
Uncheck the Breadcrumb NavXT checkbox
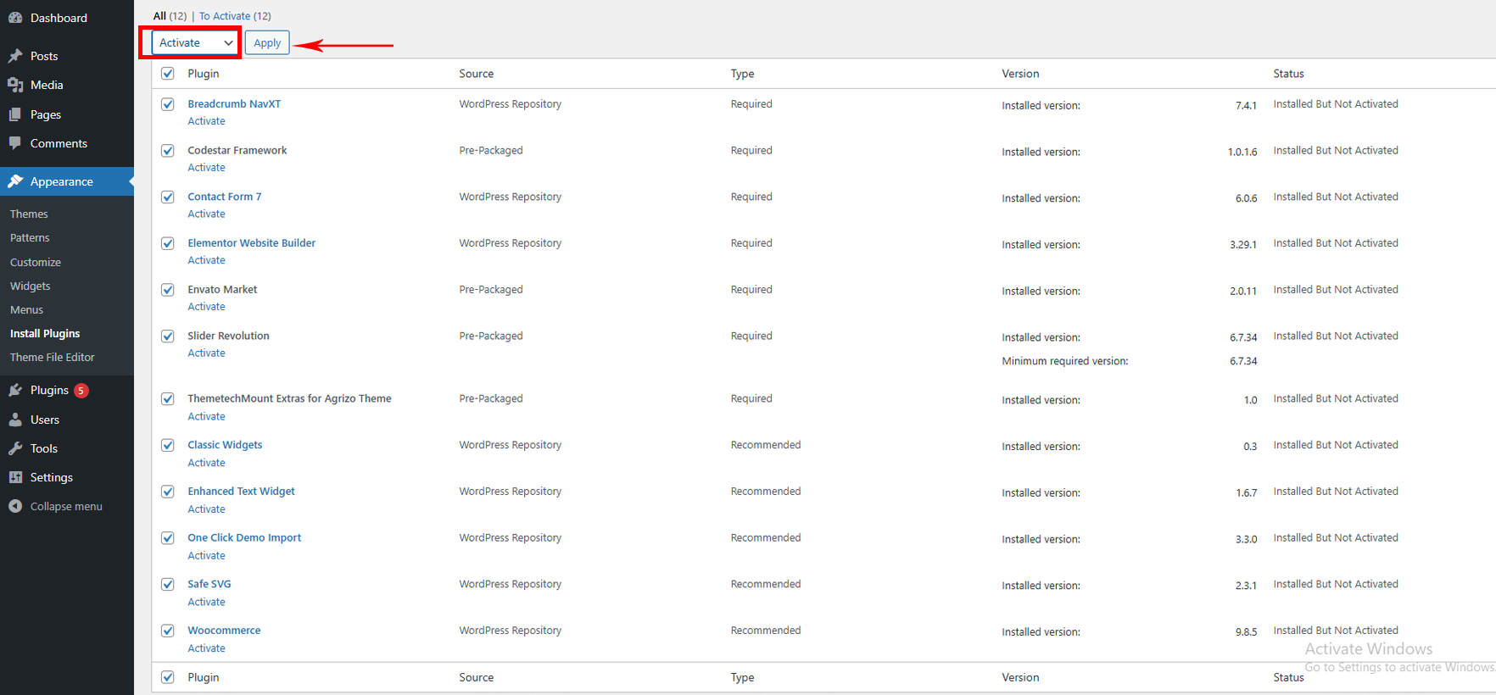(168, 104)
